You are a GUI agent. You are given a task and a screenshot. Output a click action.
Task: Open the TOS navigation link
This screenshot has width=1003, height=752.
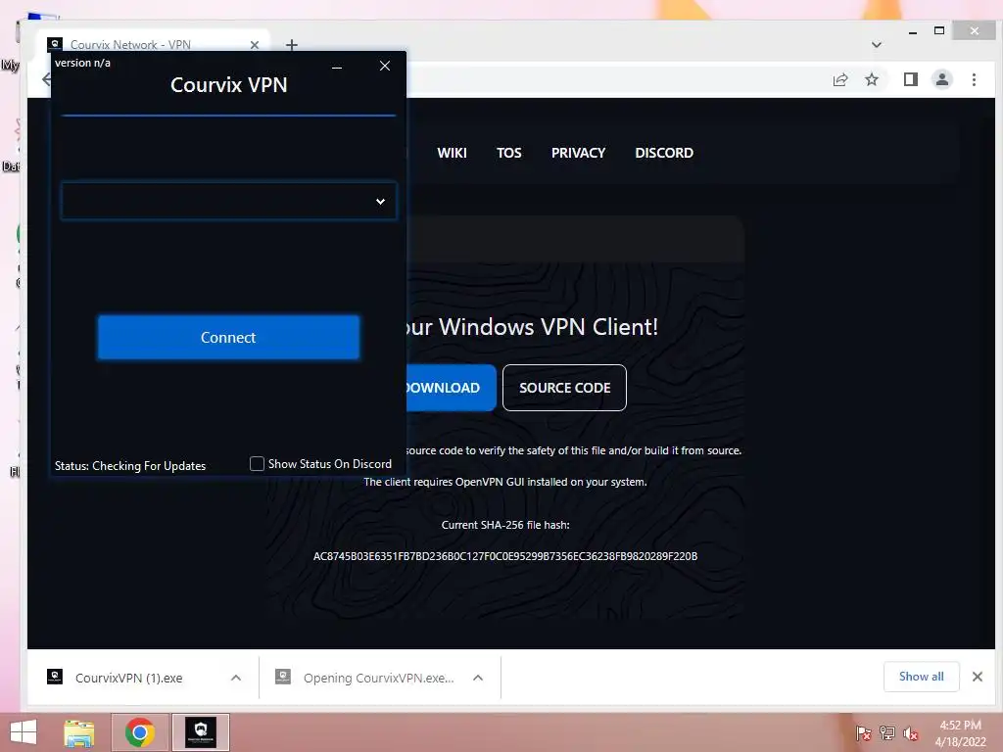coord(508,153)
